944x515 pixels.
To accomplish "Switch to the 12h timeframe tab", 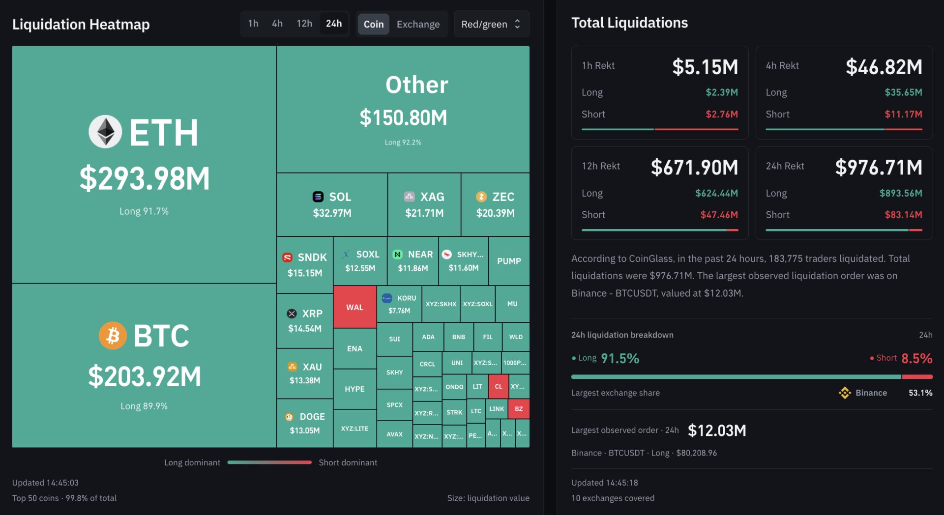I will pyautogui.click(x=304, y=24).
